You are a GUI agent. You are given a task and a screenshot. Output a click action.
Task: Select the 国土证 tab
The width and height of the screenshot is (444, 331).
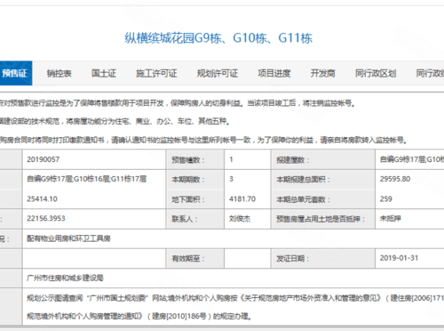[104, 73]
